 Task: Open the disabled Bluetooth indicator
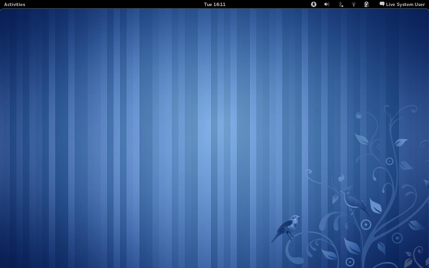point(340,4)
